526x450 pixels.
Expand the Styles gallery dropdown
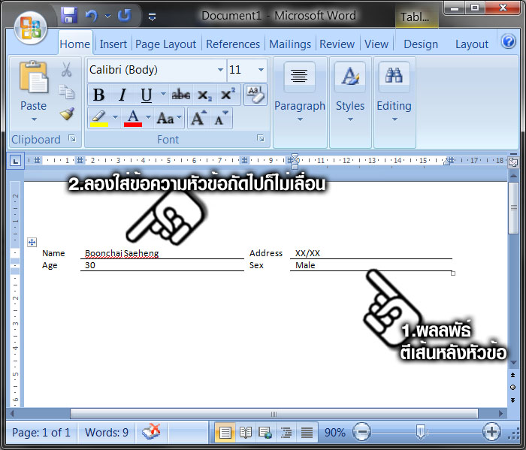point(350,119)
